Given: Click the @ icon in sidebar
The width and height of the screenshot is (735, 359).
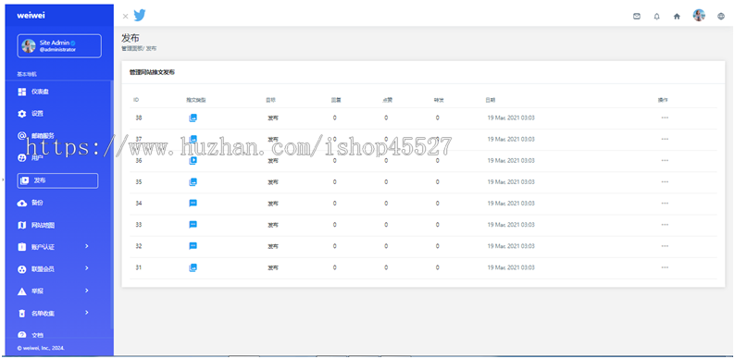Looking at the screenshot, I should 21,136.
